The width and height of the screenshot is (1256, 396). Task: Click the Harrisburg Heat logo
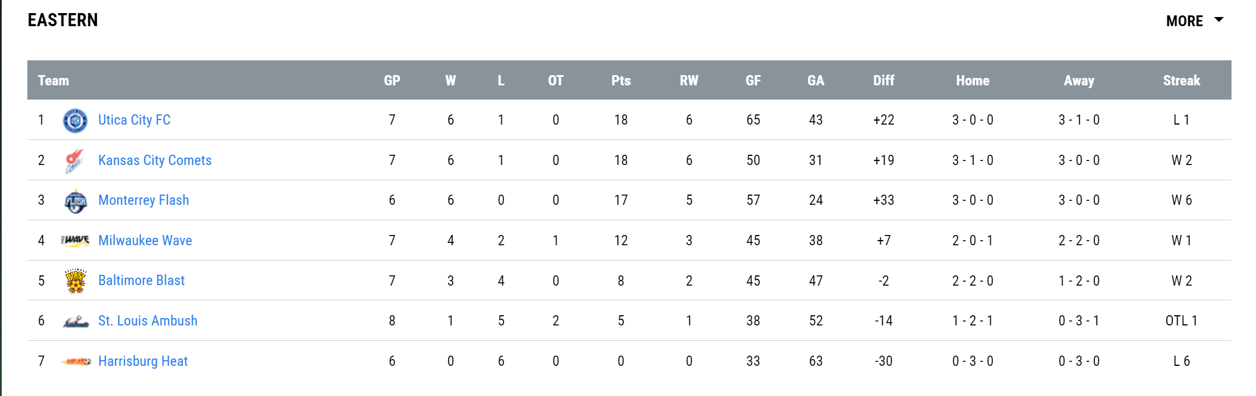(75, 361)
